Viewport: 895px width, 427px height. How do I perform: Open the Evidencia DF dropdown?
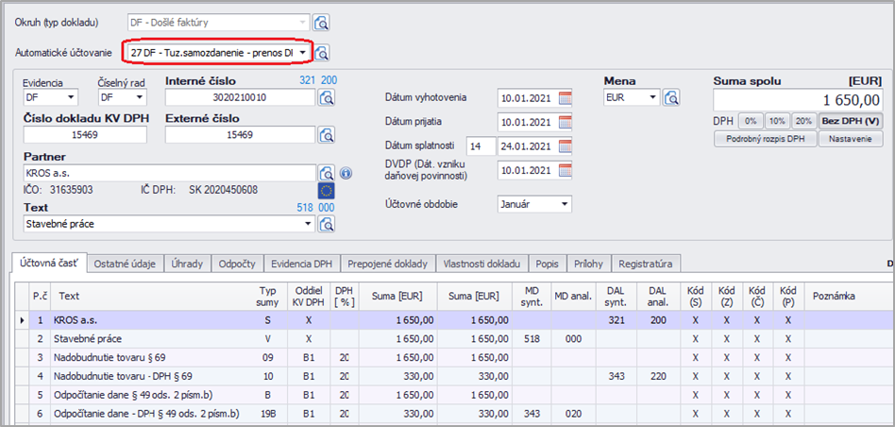click(71, 97)
